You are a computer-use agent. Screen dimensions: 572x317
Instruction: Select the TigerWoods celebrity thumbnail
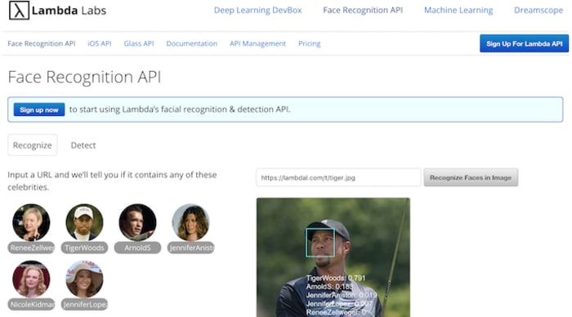[x=84, y=222]
